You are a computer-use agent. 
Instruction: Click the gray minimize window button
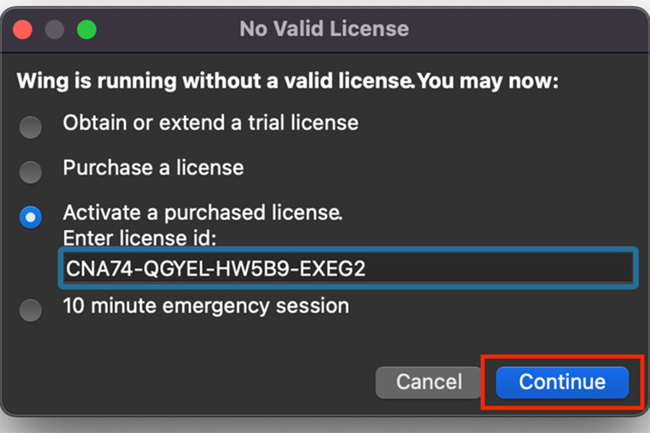click(54, 30)
